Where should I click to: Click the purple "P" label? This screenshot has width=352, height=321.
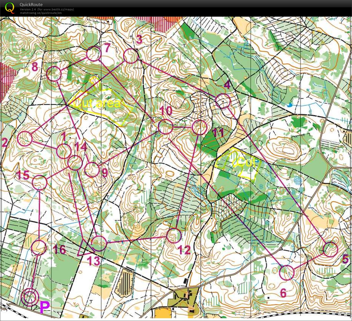pos(45,307)
